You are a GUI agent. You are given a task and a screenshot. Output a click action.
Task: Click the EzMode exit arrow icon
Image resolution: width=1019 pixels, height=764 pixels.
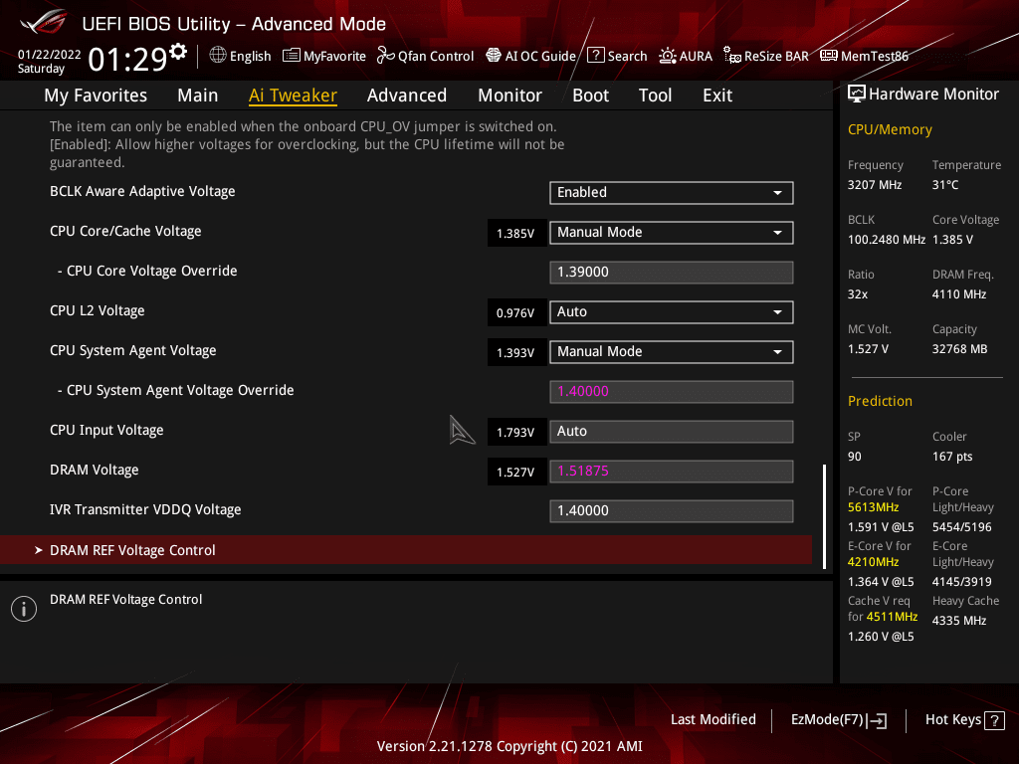877,720
